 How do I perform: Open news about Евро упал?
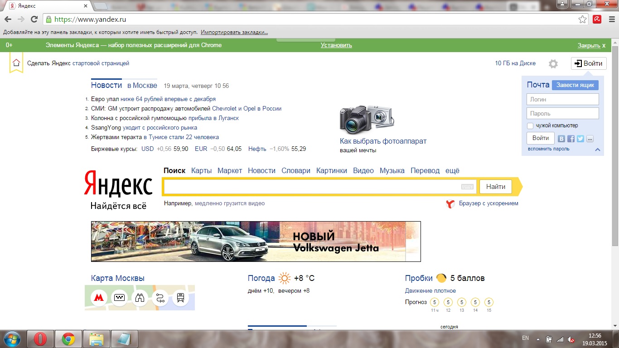click(153, 99)
